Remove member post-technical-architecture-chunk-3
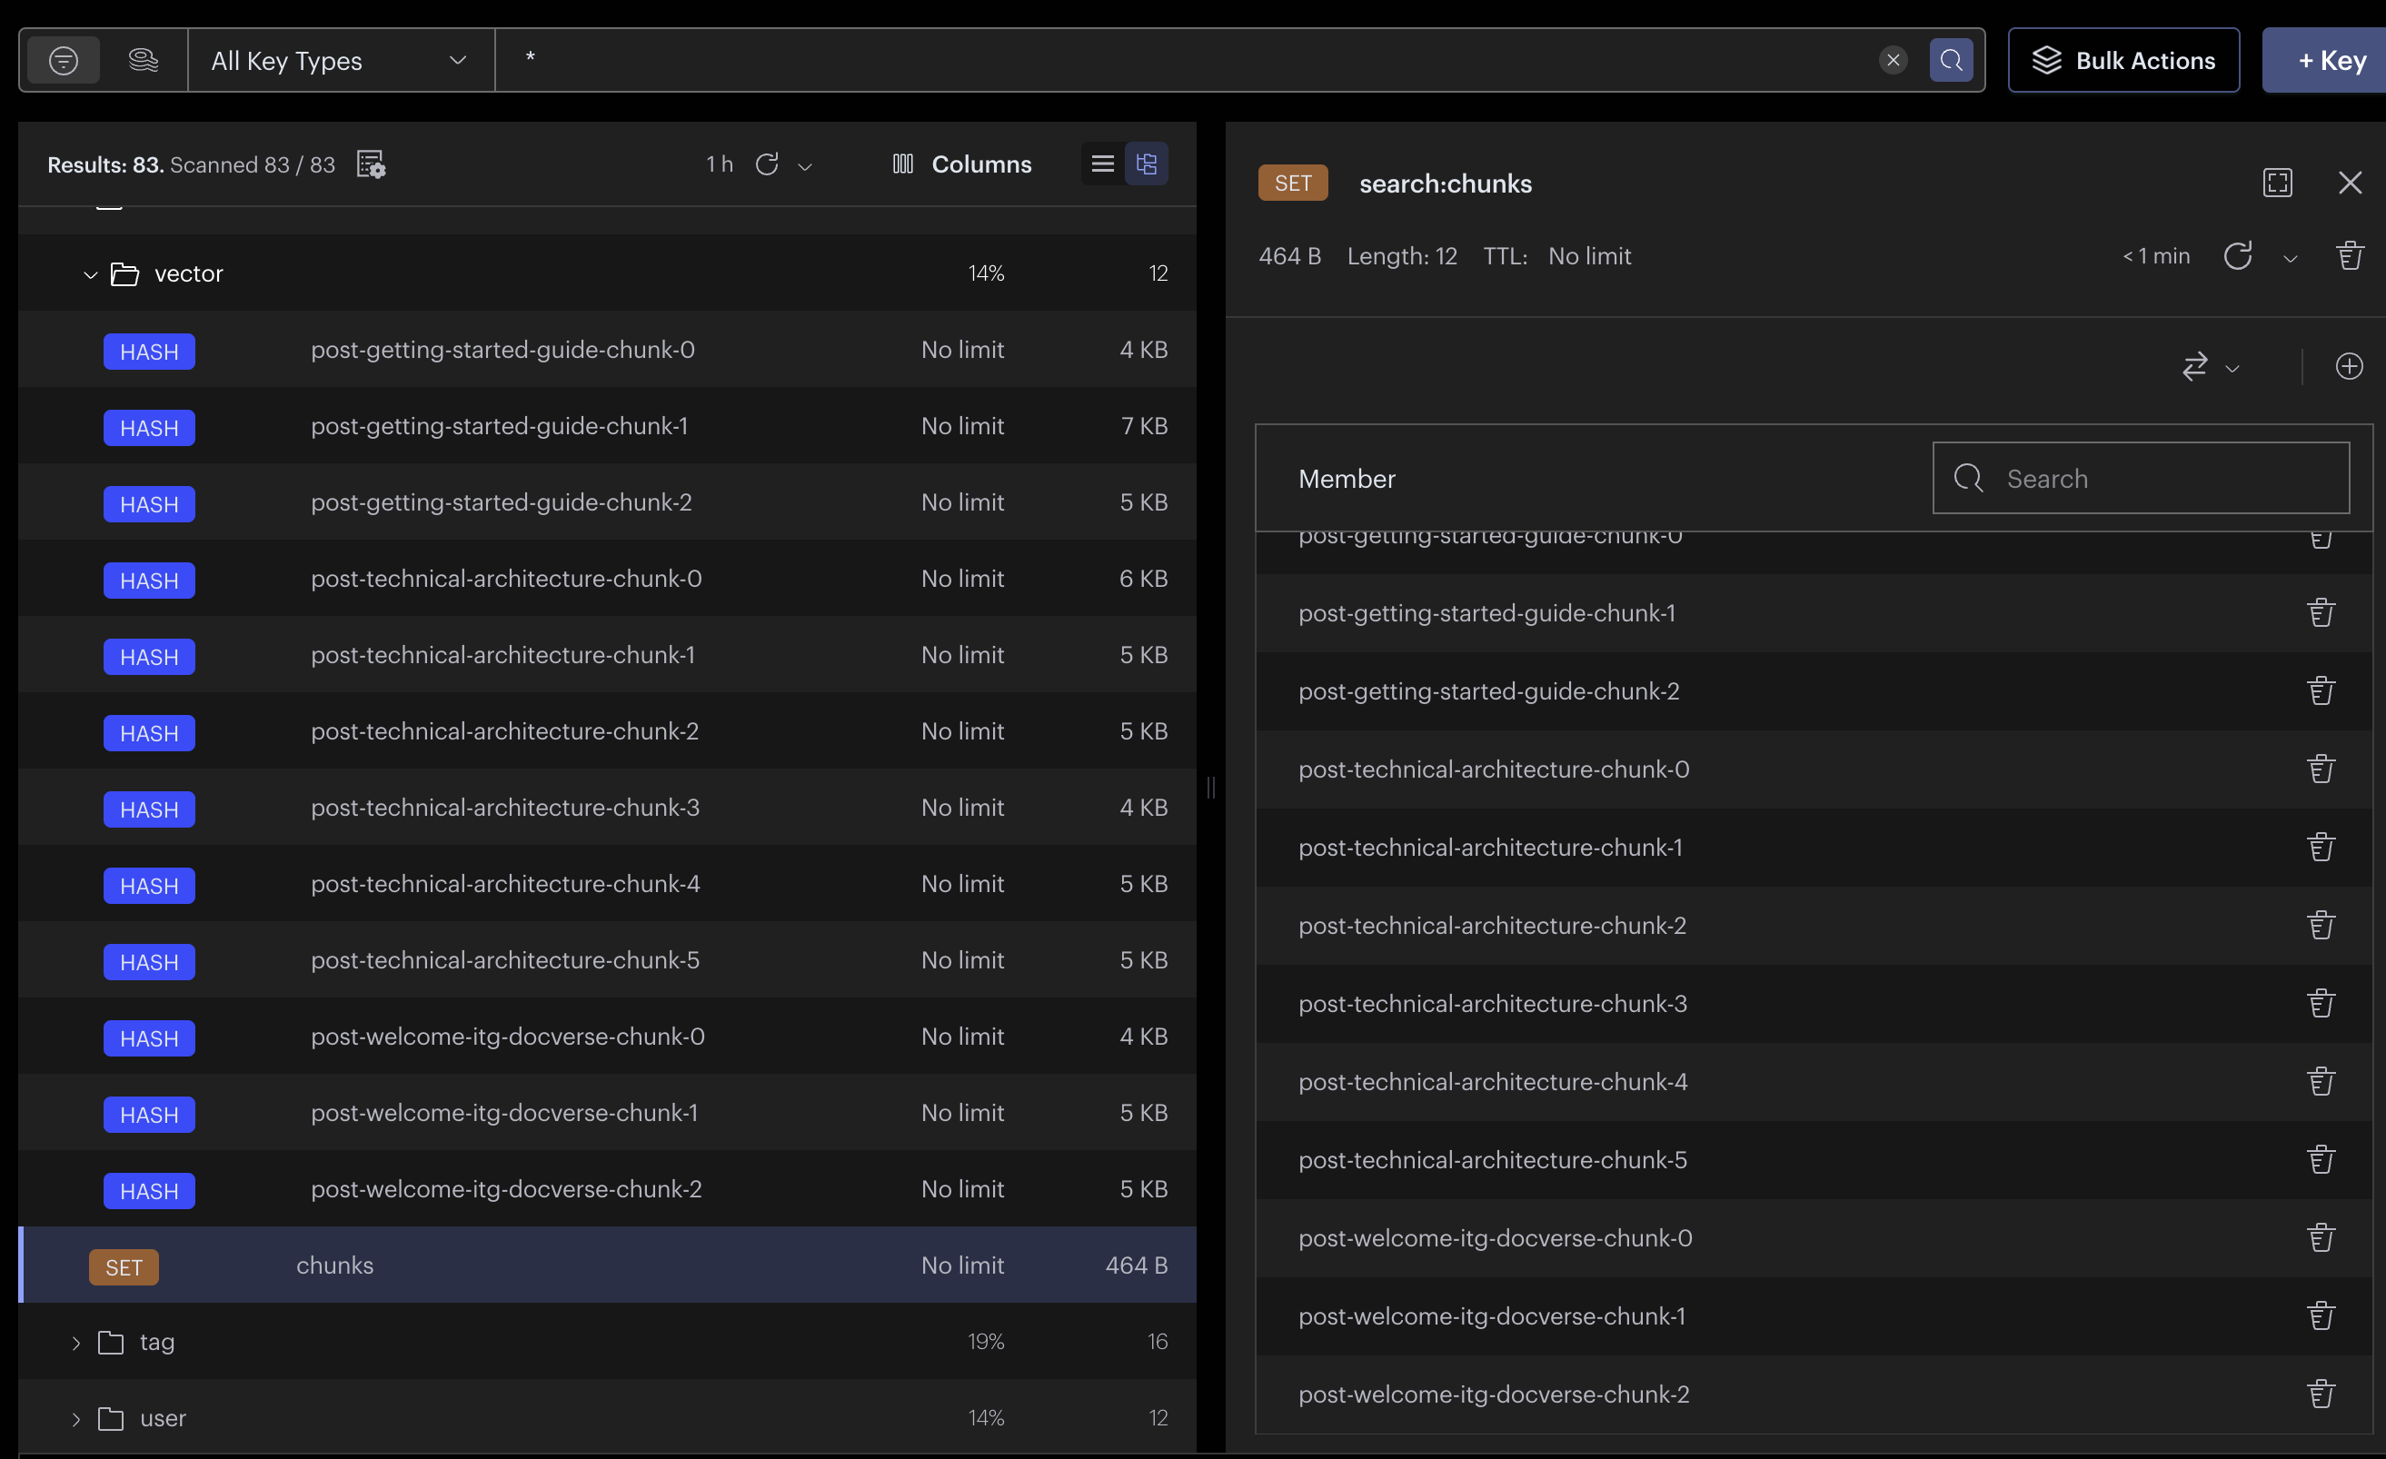This screenshot has width=2386, height=1459. pyautogui.click(x=2321, y=1003)
